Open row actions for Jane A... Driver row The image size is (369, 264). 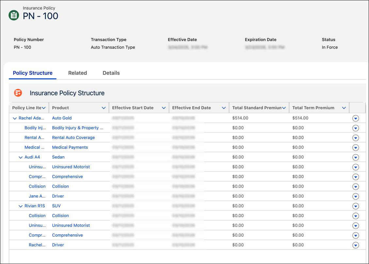point(356,196)
